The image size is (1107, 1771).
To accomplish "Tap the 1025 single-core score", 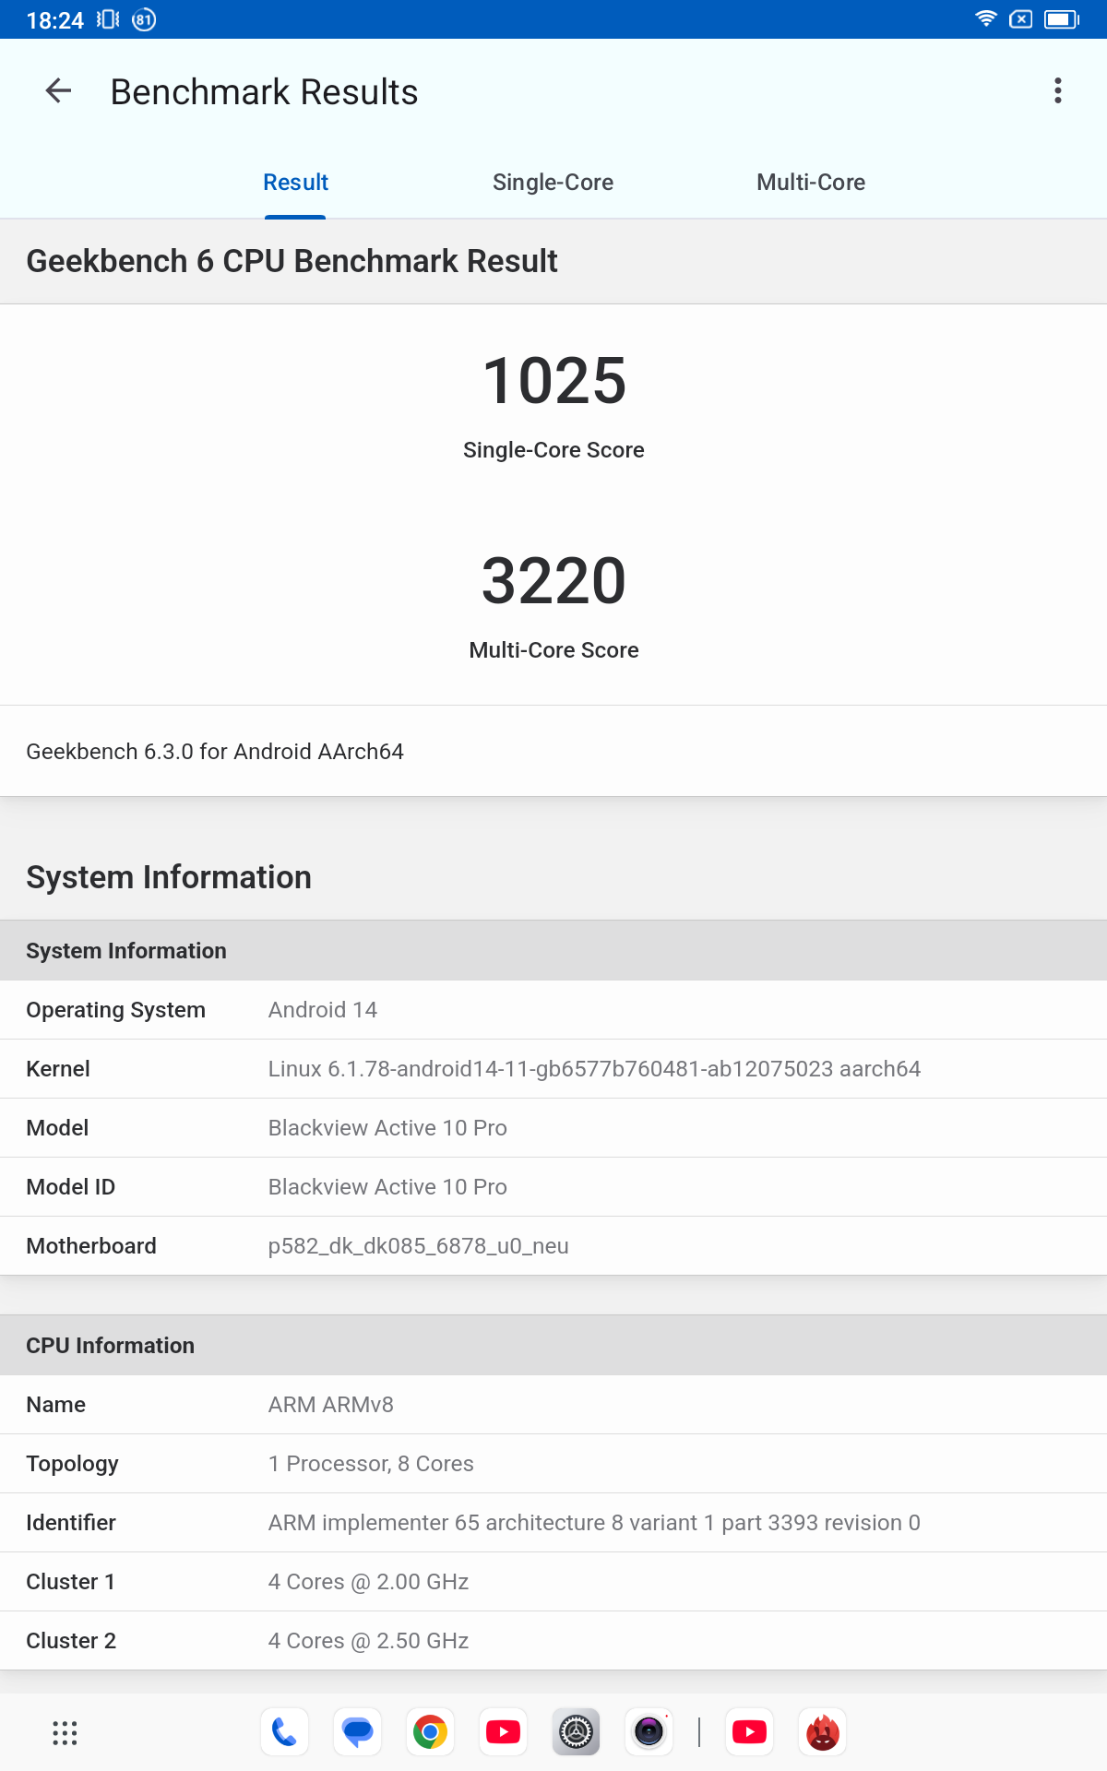I will point(553,381).
